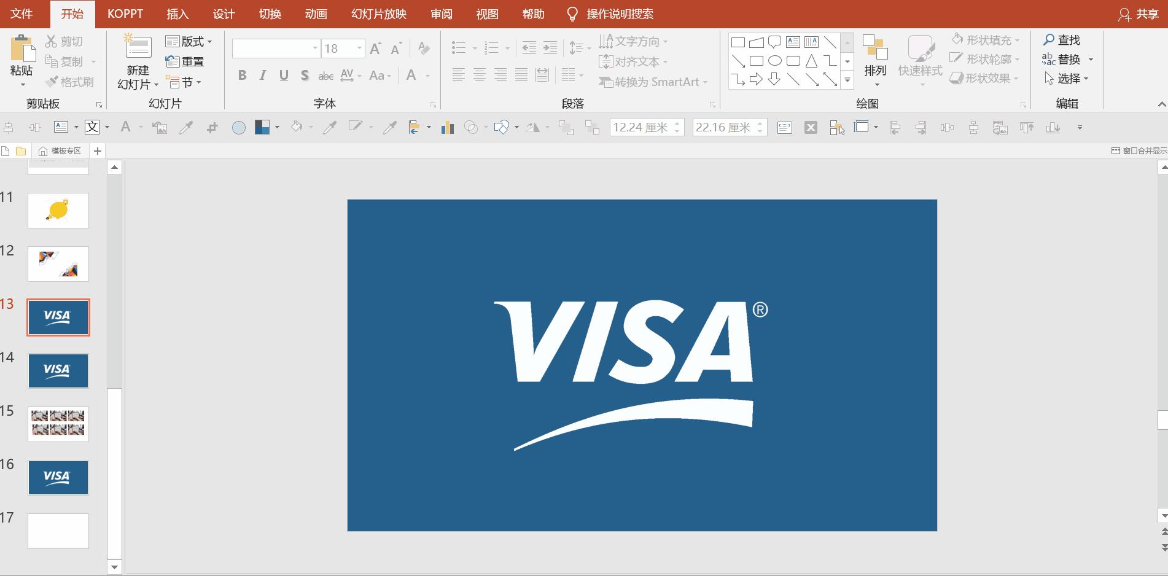This screenshot has height=576, width=1168.
Task: Choose the right block arrow shape
Action: tap(757, 79)
